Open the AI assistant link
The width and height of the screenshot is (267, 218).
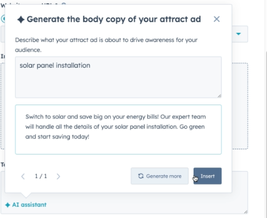[29, 205]
